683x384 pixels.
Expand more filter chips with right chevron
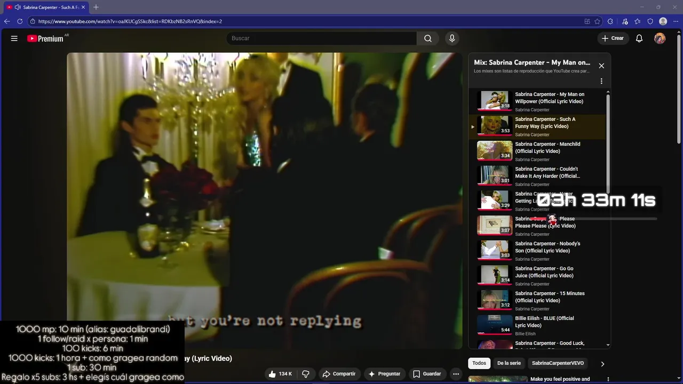pos(602,364)
